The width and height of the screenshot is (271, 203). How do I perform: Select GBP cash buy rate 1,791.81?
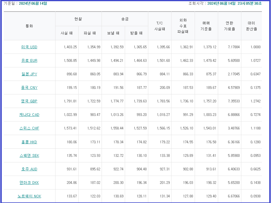(x=70, y=101)
